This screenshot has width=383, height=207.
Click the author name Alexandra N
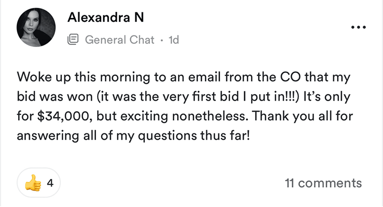coord(105,17)
